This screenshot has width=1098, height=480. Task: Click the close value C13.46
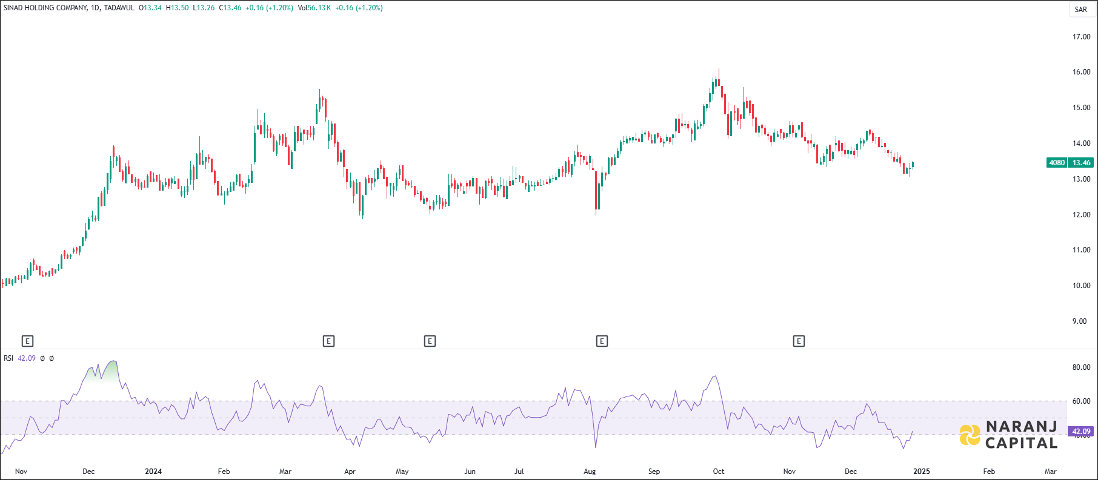click(230, 8)
